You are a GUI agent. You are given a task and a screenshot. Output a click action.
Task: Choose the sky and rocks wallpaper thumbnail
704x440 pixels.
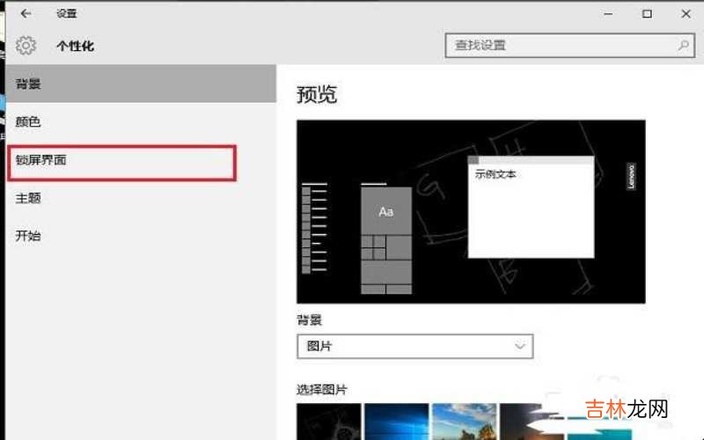click(x=463, y=421)
